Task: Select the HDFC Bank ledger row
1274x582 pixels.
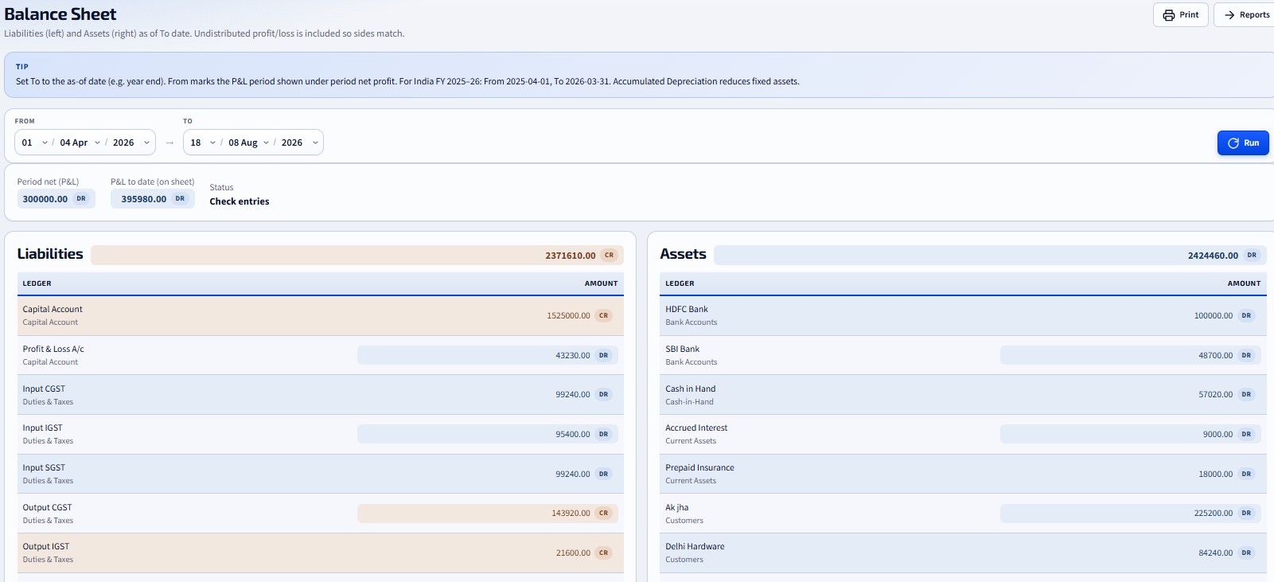Action: [963, 315]
